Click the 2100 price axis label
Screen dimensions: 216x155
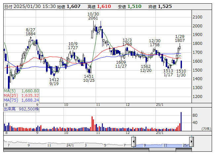tap(197, 17)
